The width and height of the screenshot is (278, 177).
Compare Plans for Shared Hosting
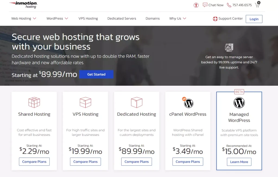pyautogui.click(x=34, y=162)
